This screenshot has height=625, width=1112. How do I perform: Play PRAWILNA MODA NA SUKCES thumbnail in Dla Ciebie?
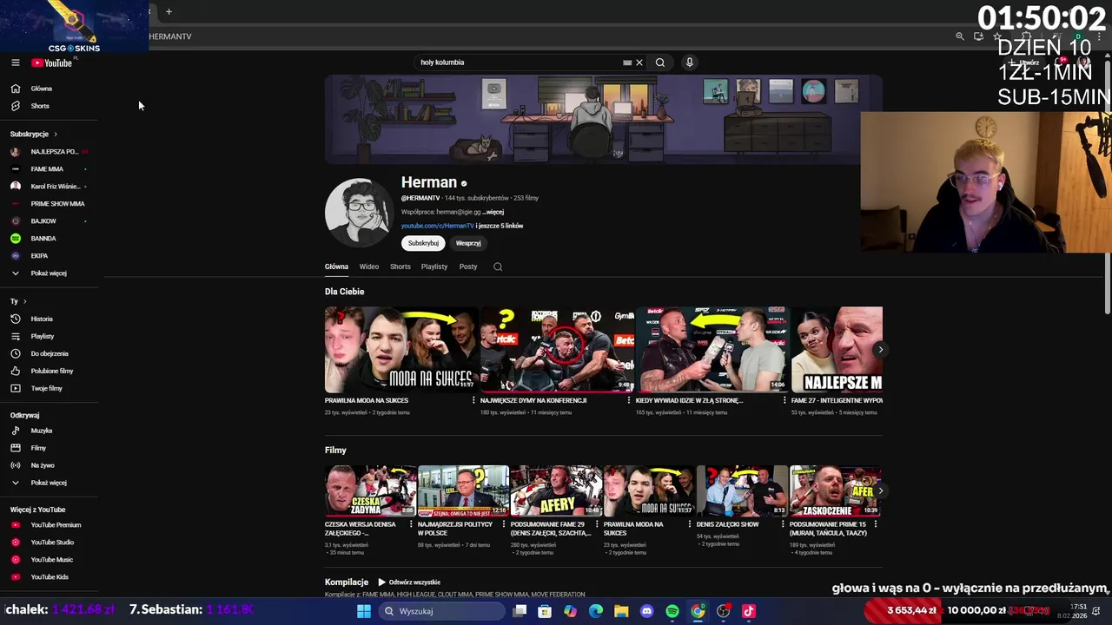(x=401, y=350)
